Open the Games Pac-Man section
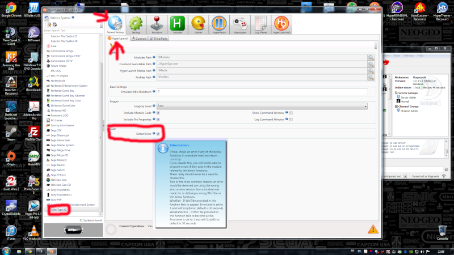Image resolution: width=454 pixels, height=255 pixels. 198,24
